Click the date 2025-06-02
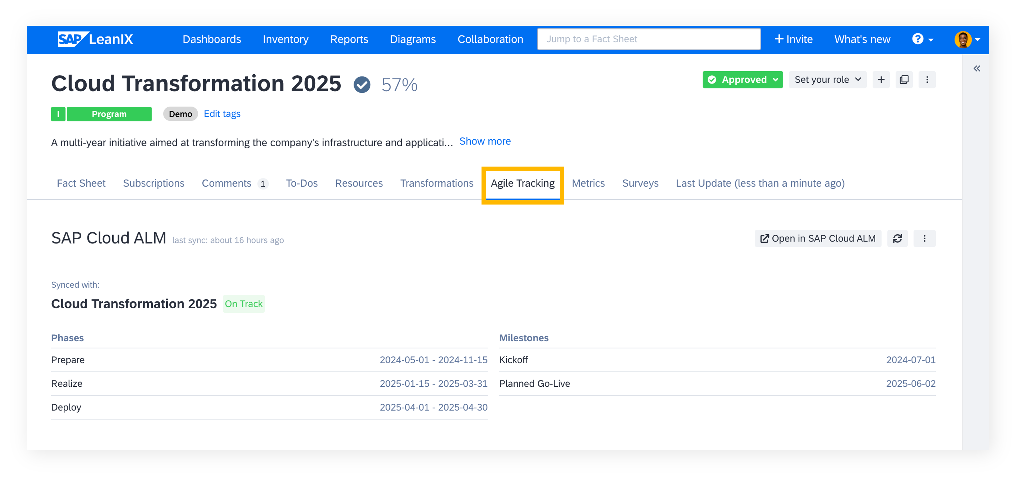The width and height of the screenshot is (1022, 483). tap(911, 384)
